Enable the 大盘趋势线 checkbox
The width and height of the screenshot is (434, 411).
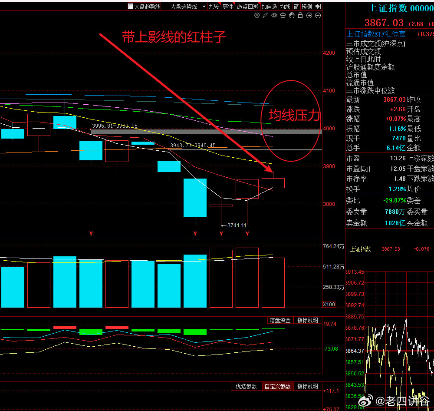tap(131, 7)
